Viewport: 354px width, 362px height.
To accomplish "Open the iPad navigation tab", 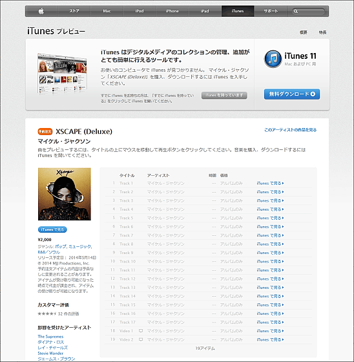I will [205, 11].
